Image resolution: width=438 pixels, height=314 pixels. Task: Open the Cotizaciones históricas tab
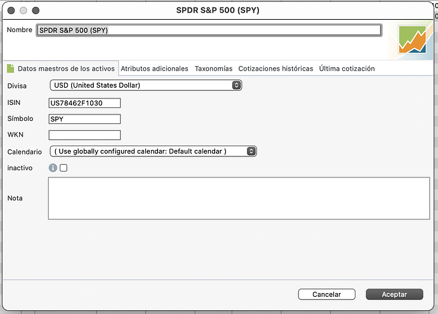275,69
